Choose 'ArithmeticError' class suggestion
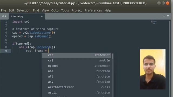The width and height of the screenshot is (173, 97). 76,87
